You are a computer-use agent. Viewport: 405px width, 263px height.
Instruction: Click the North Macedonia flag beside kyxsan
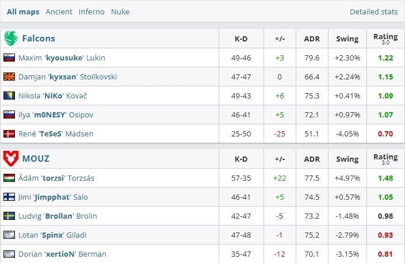coord(9,77)
